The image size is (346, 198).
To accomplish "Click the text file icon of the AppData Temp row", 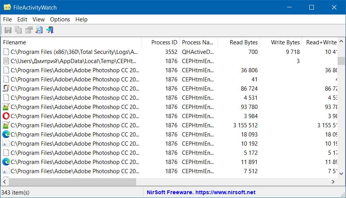I will [x=6, y=61].
